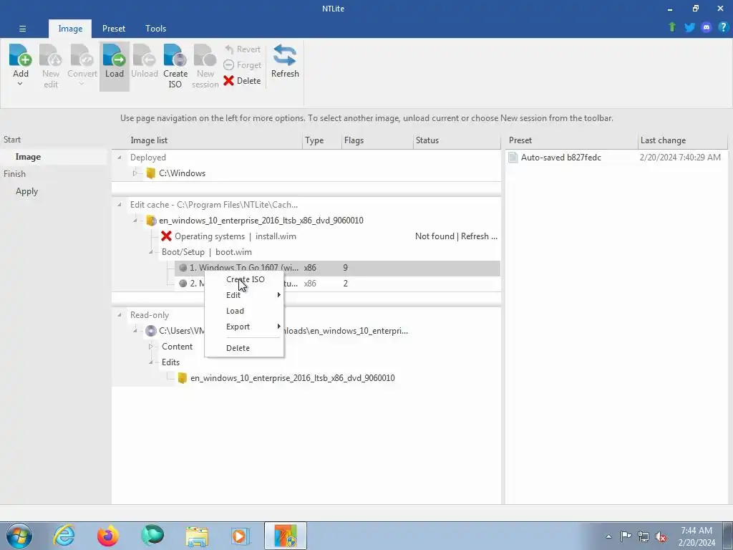Launch Firefox from the taskbar
733x550 pixels.
click(x=108, y=536)
